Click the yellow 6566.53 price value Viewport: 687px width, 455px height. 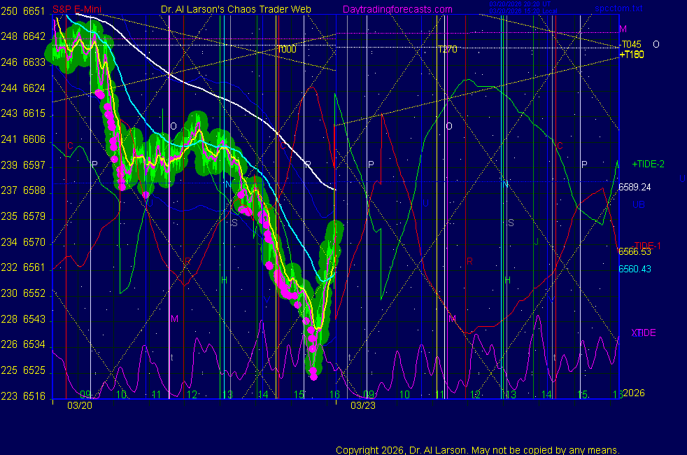[635, 252]
